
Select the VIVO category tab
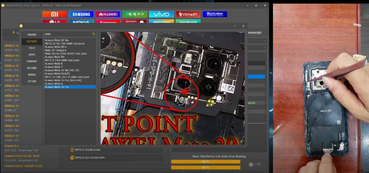point(32,48)
